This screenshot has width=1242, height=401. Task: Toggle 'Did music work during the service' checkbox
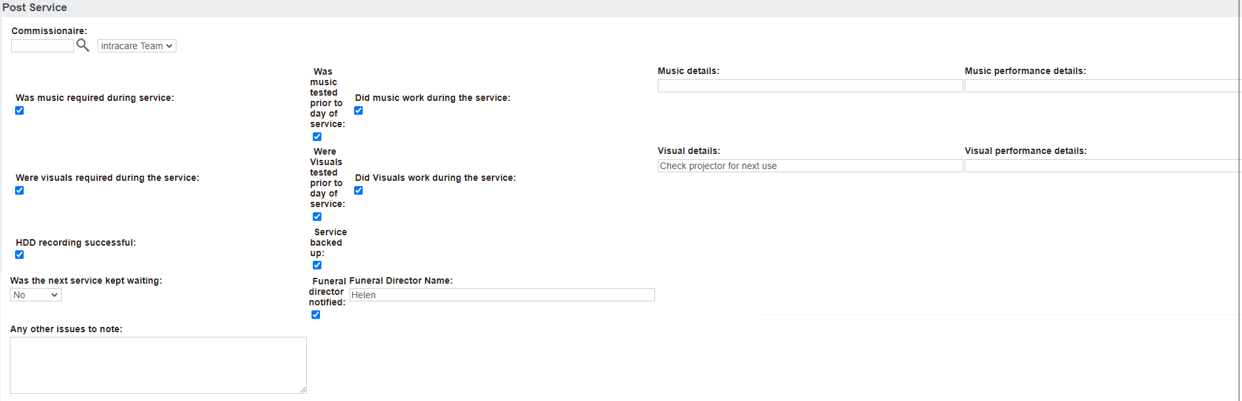click(359, 111)
